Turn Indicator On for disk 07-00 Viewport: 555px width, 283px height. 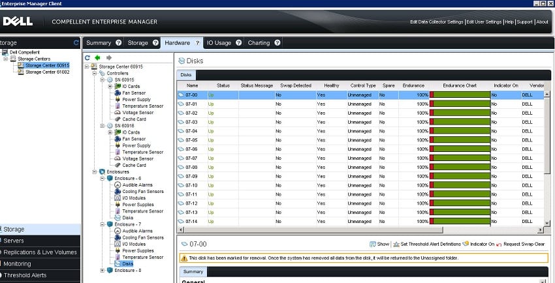479,244
